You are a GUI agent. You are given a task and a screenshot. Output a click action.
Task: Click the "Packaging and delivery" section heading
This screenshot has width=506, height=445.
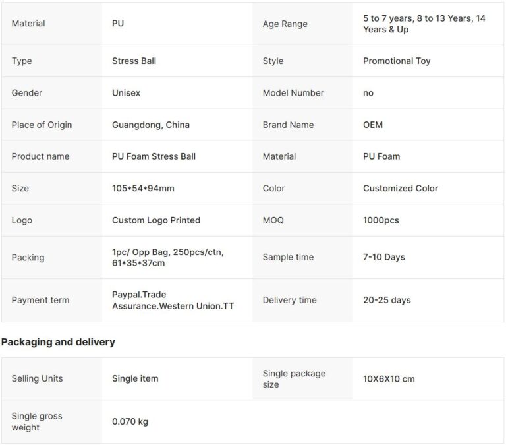pos(58,342)
